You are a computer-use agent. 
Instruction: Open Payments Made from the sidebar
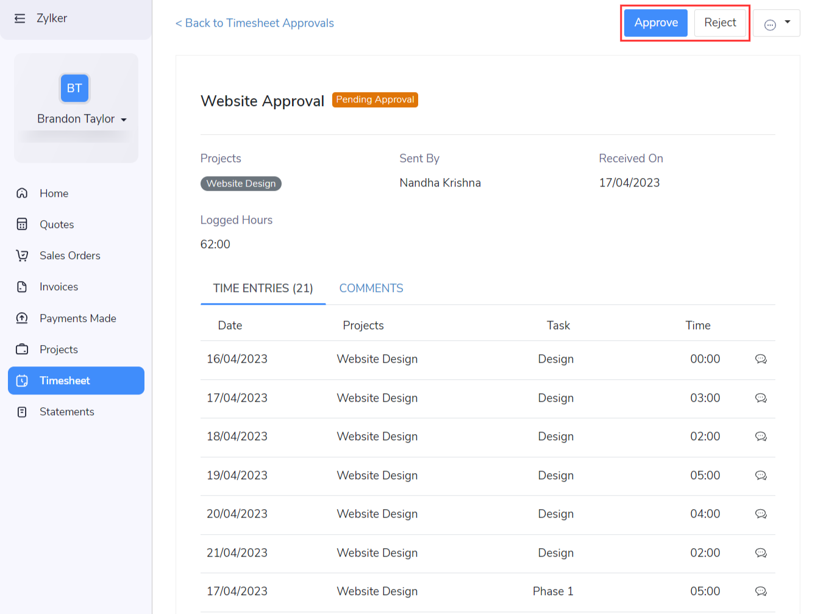tap(77, 318)
